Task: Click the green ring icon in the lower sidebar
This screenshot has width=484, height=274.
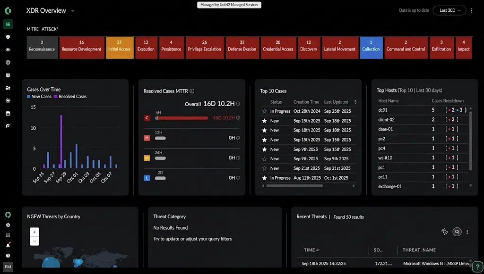Action: click(x=8, y=215)
